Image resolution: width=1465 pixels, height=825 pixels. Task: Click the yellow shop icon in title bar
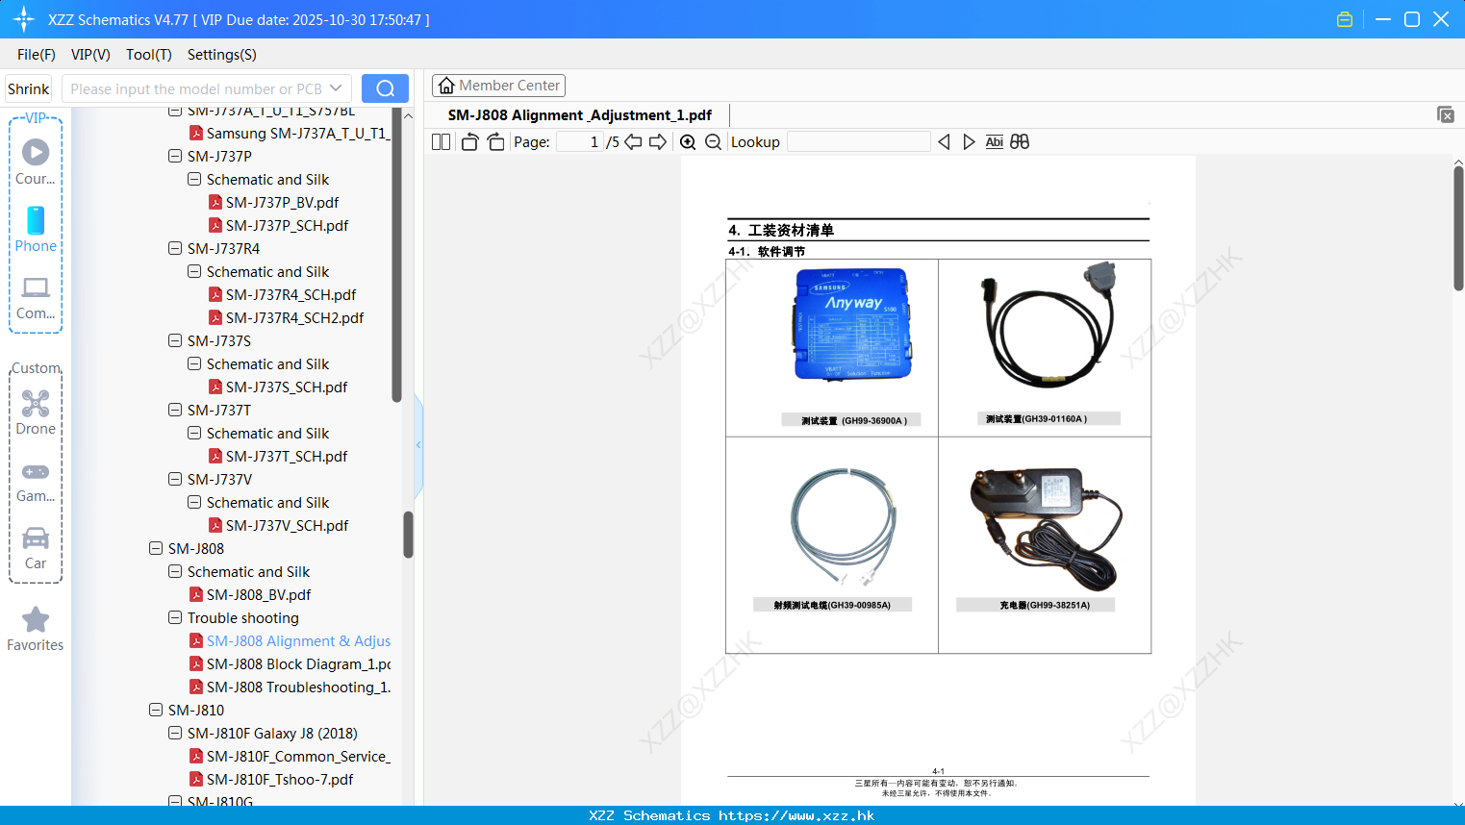[x=1345, y=19]
